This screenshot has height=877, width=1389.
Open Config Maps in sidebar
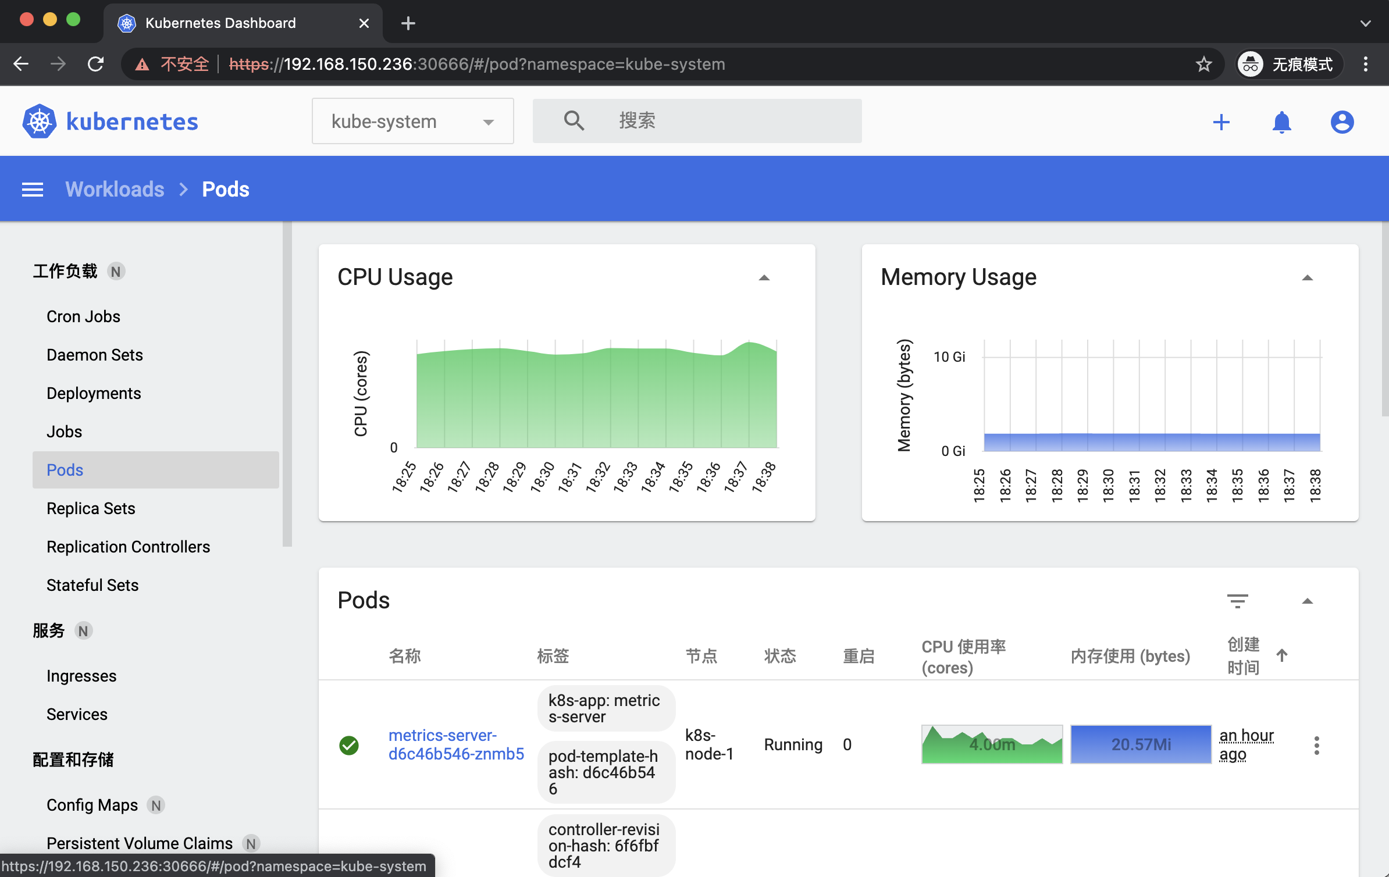(92, 805)
